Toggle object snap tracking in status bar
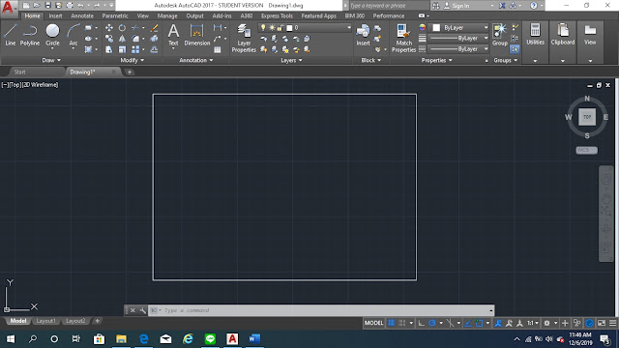The height and width of the screenshot is (348, 619). [x=468, y=323]
